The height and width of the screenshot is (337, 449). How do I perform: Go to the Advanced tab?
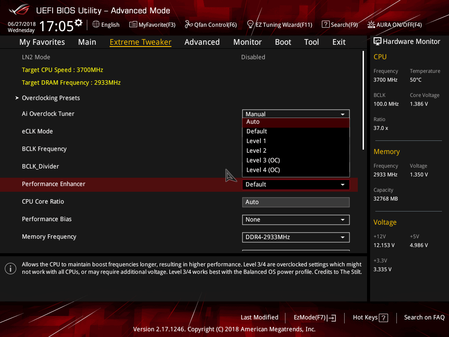(x=202, y=42)
